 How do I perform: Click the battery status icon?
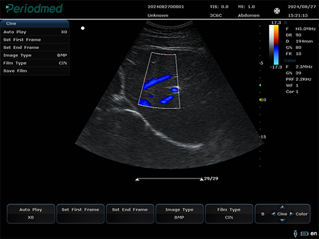pyautogui.click(x=304, y=234)
